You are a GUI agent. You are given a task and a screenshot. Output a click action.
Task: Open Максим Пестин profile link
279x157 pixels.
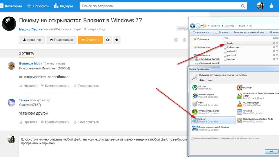tap(31, 29)
